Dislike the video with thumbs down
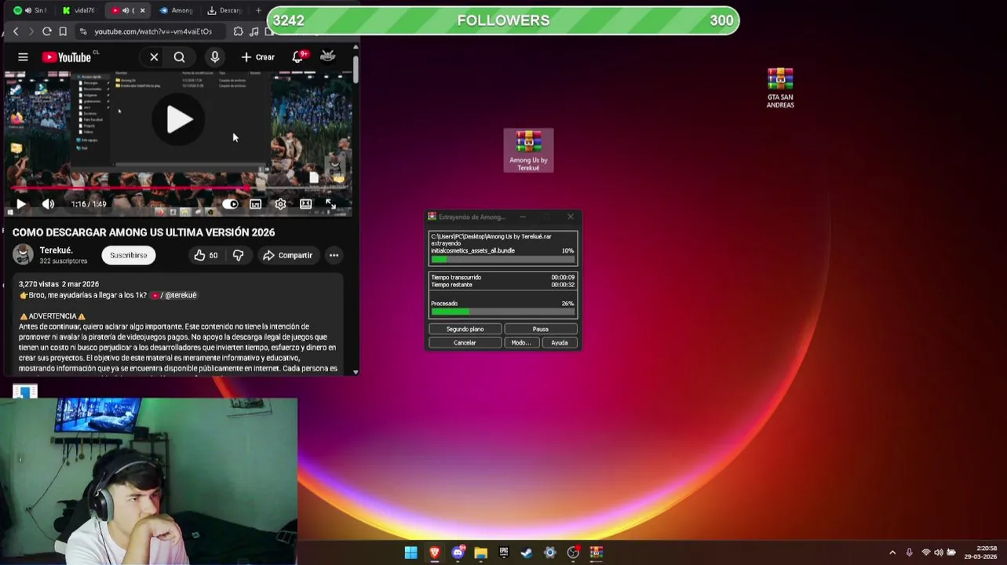Screen dimensions: 1007x565 pos(238,255)
